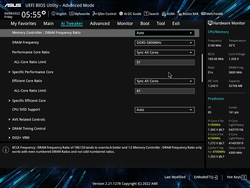Click the 5100 MHz frequency value

pos(214,45)
